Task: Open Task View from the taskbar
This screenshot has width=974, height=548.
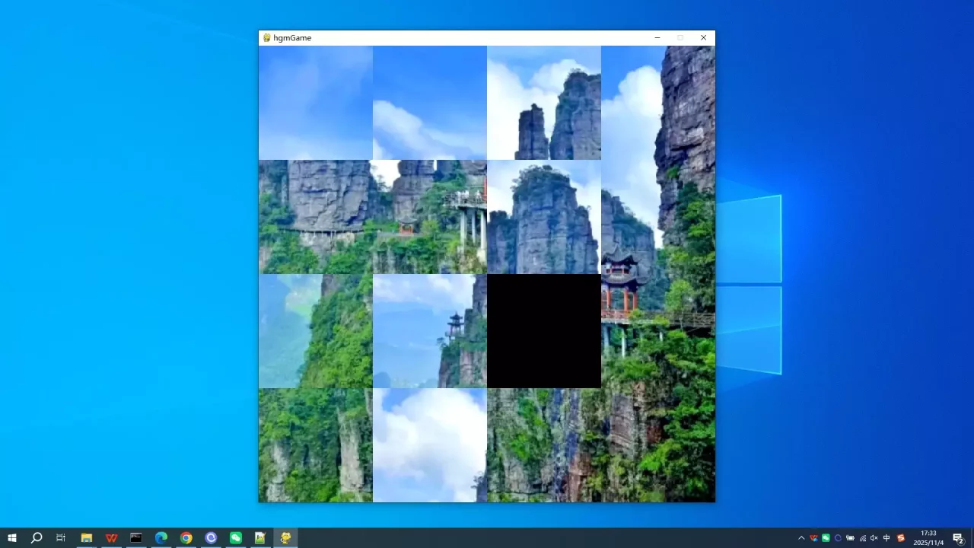Action: coord(61,538)
